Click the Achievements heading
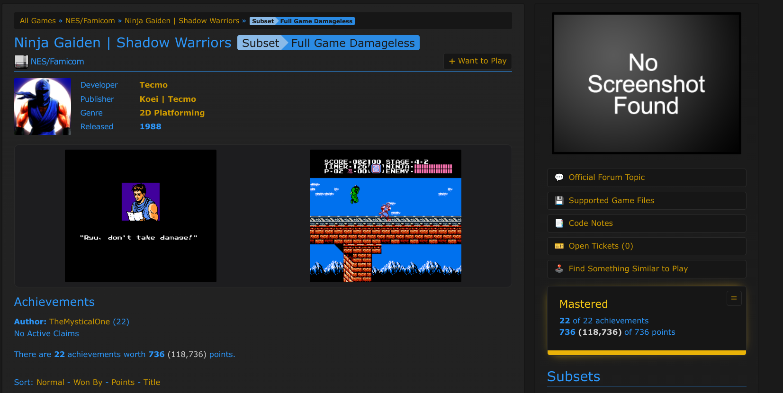This screenshot has height=393, width=783. click(x=54, y=302)
